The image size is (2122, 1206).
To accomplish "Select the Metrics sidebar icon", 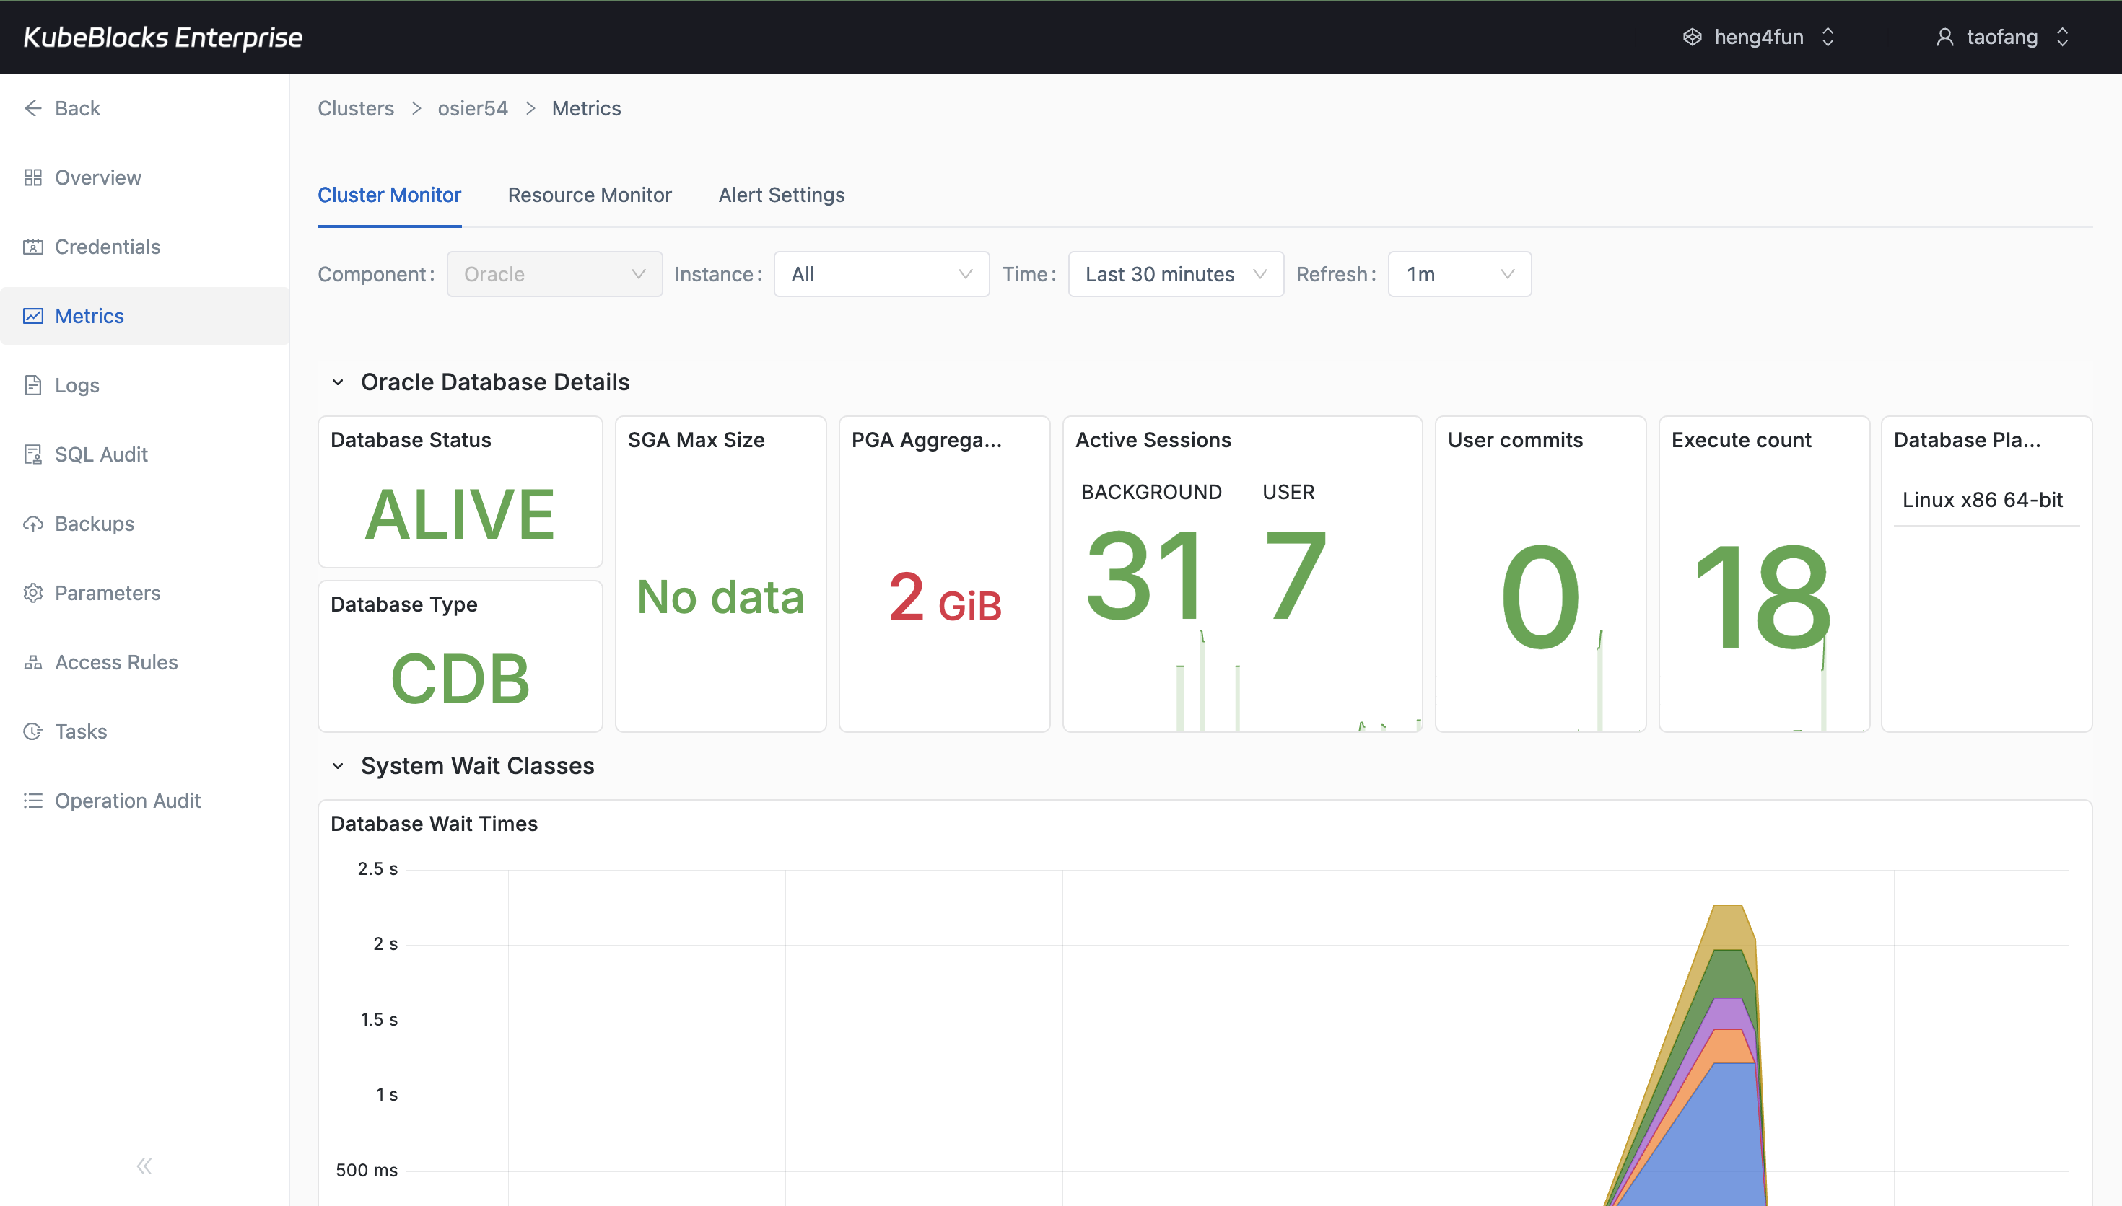I will pyautogui.click(x=33, y=316).
